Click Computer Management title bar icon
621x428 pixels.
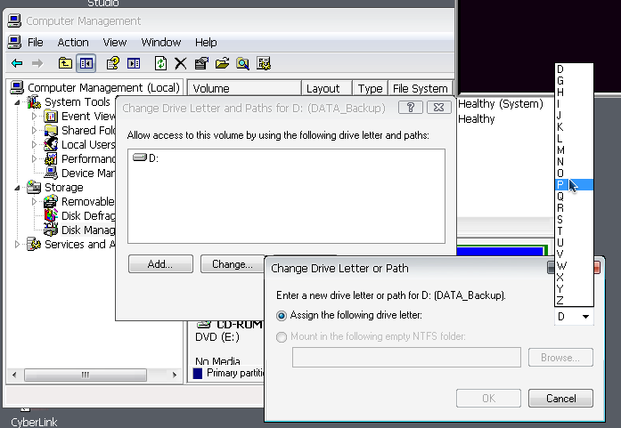coord(14,20)
